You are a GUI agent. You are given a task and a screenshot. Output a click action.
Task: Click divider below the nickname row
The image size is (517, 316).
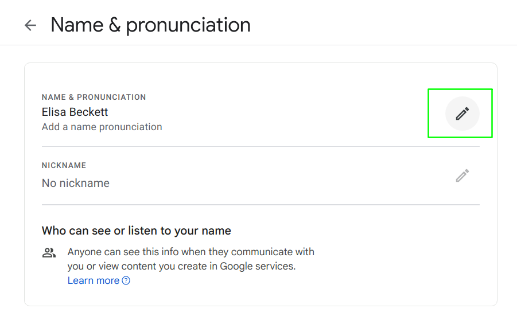click(x=261, y=205)
